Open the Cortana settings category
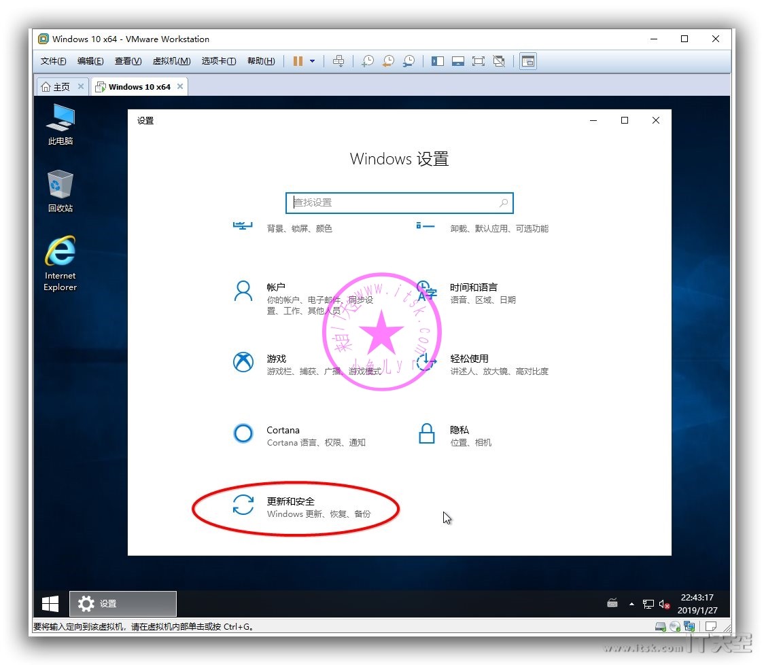 coord(299,435)
